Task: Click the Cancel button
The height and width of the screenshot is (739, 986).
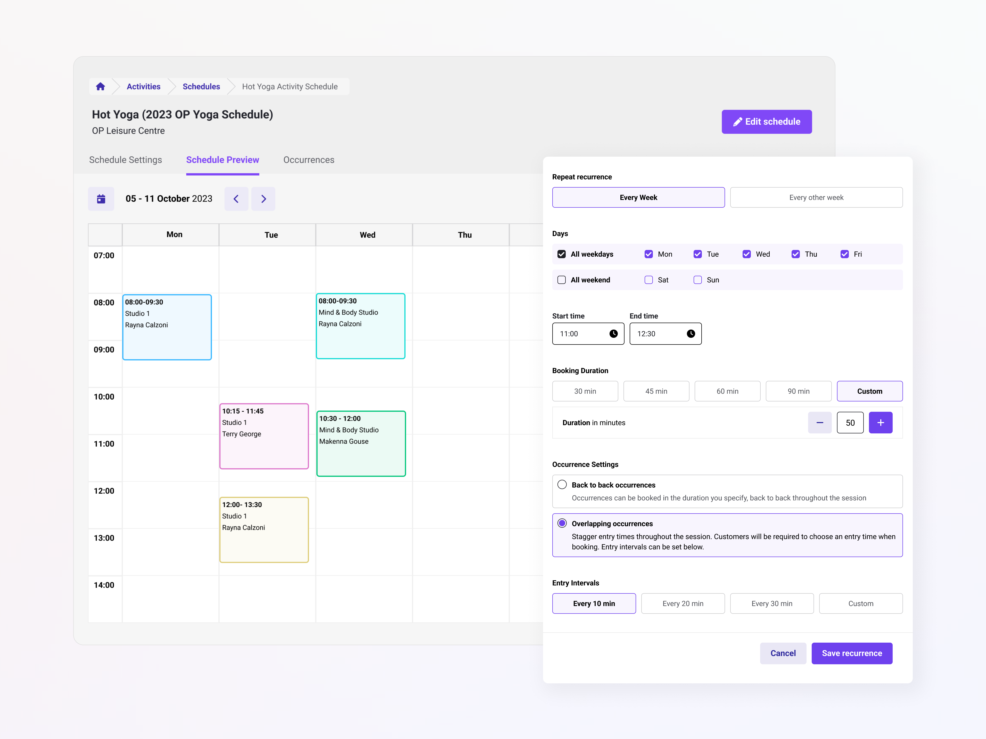Action: click(x=783, y=653)
